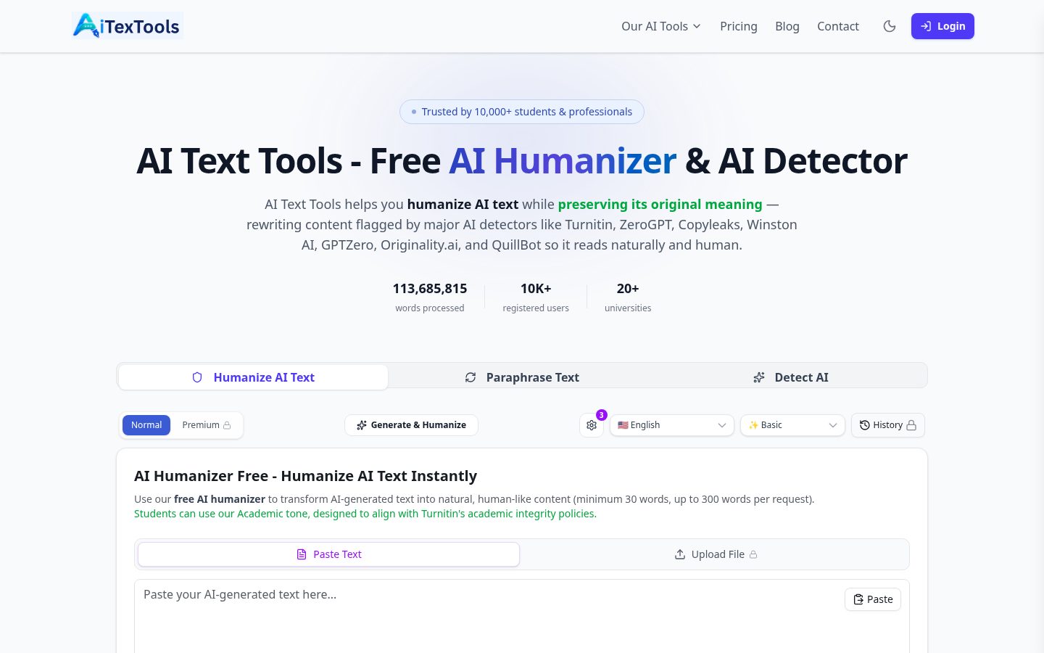Switch to the Humanize AI Text tab

(x=254, y=377)
